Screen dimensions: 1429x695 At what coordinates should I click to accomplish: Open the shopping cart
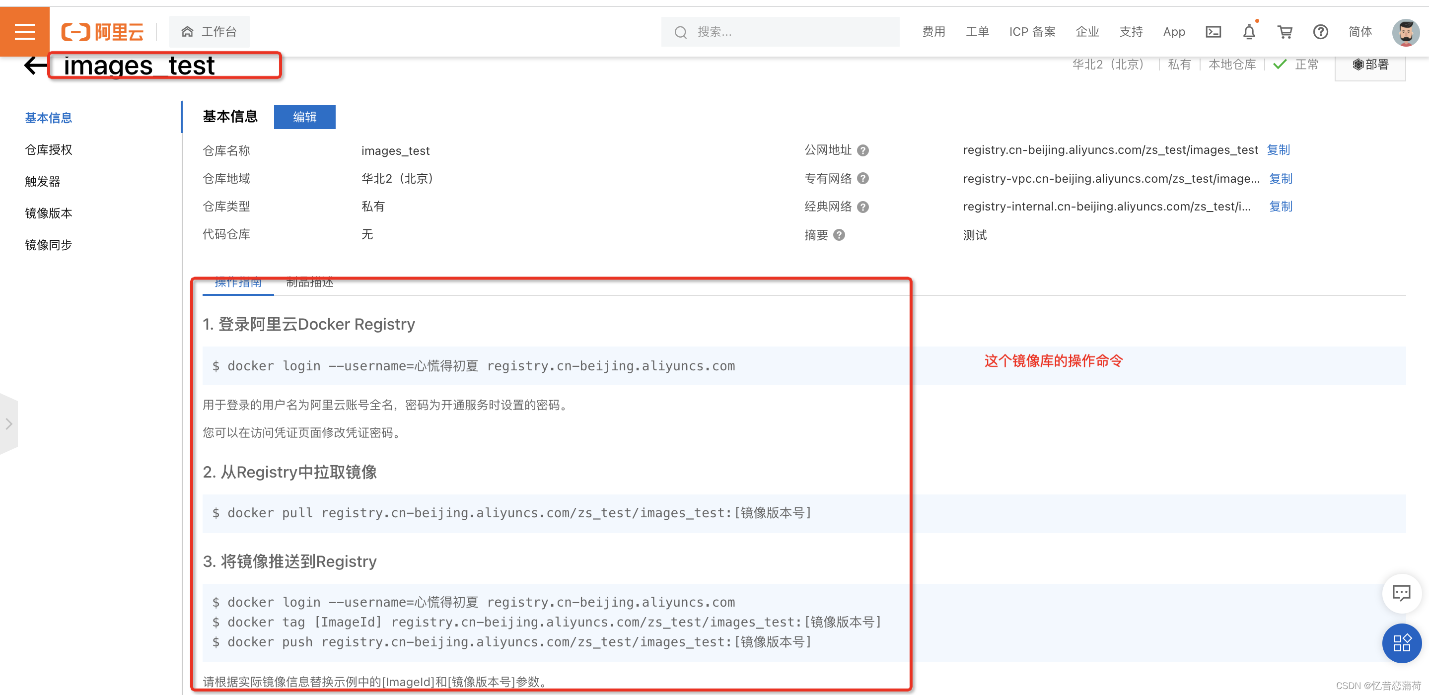(x=1285, y=32)
